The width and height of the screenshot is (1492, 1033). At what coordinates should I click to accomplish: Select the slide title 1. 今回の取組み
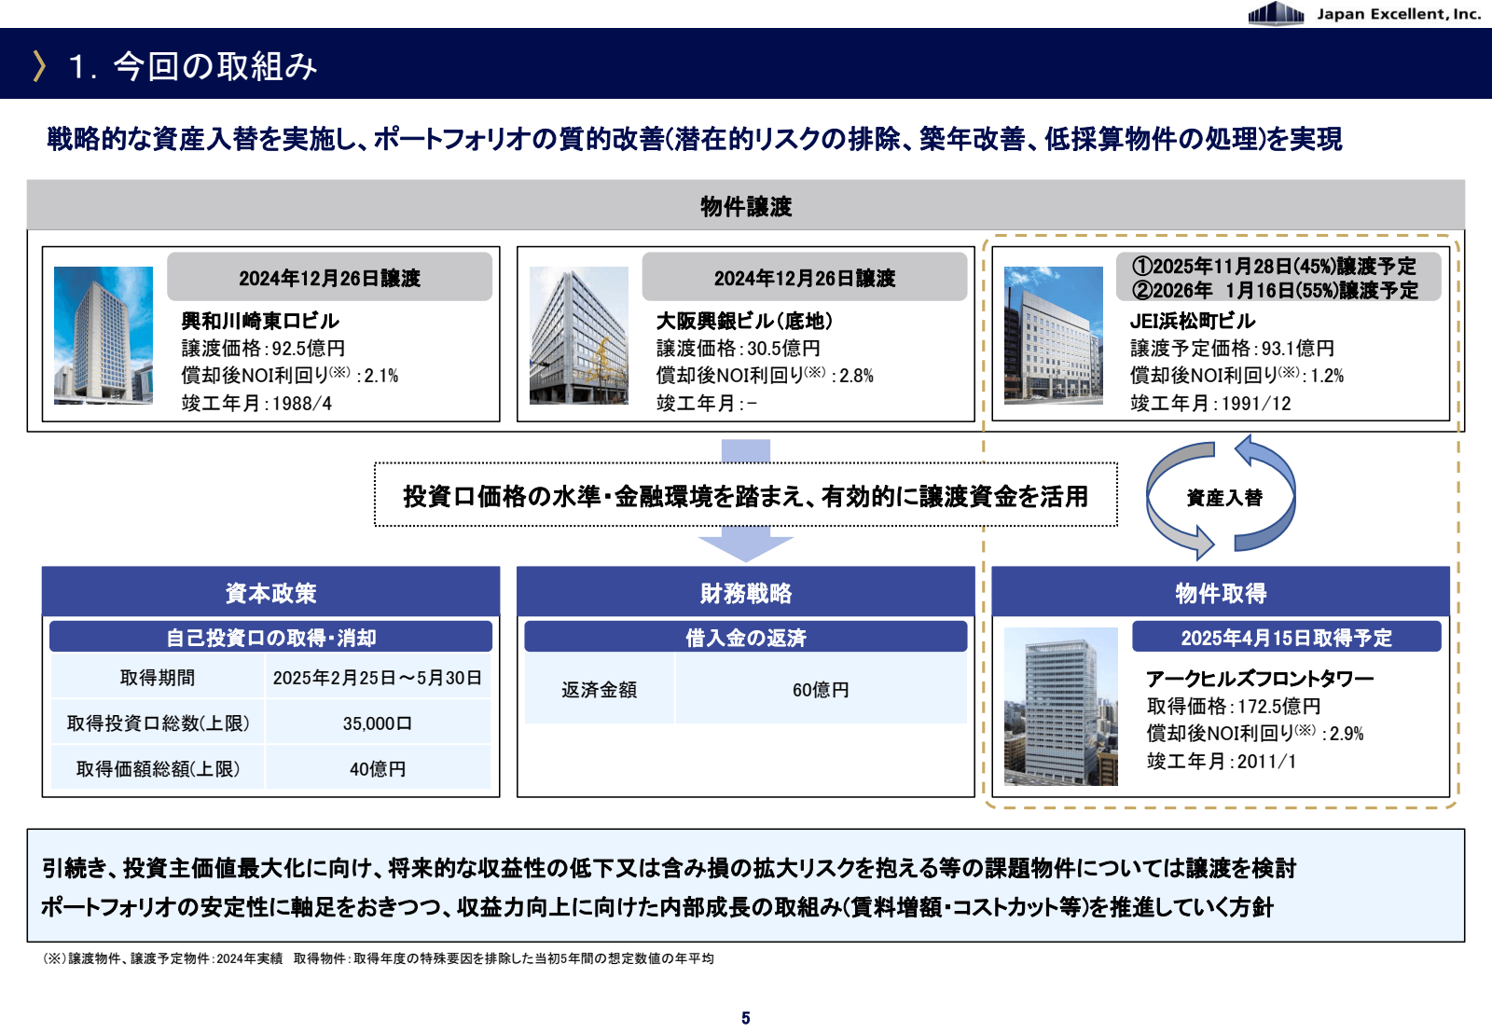click(x=193, y=66)
